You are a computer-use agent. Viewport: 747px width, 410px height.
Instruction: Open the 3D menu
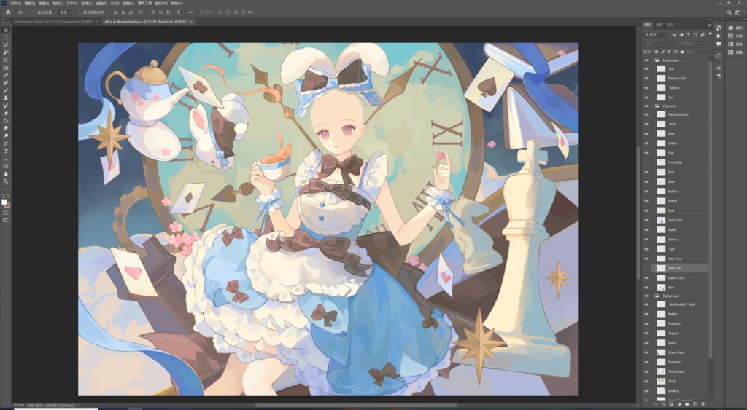(x=115, y=4)
